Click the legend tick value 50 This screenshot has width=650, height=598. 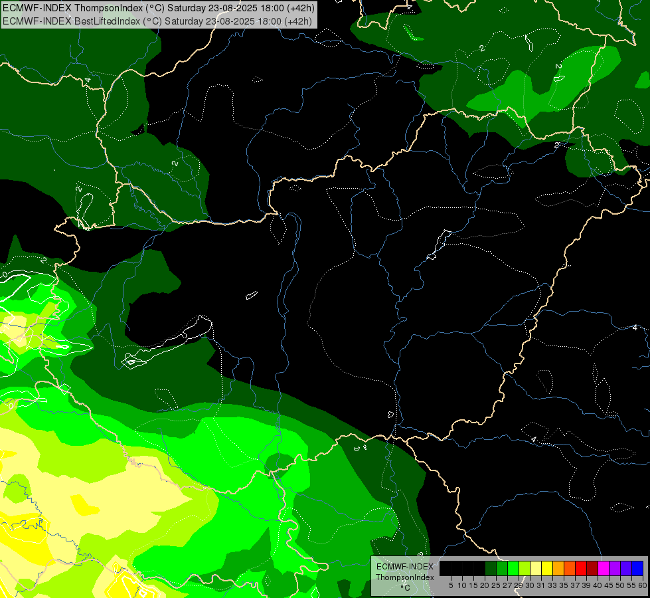(620, 585)
